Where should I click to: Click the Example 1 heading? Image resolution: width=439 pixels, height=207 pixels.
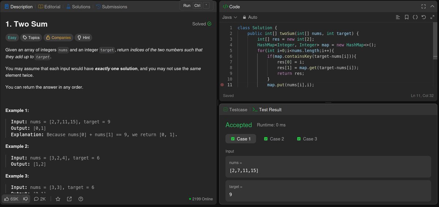click(17, 110)
